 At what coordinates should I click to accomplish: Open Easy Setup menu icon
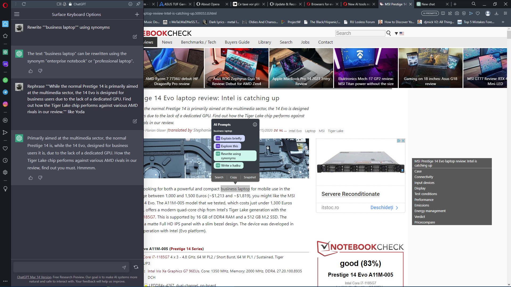[x=505, y=13]
